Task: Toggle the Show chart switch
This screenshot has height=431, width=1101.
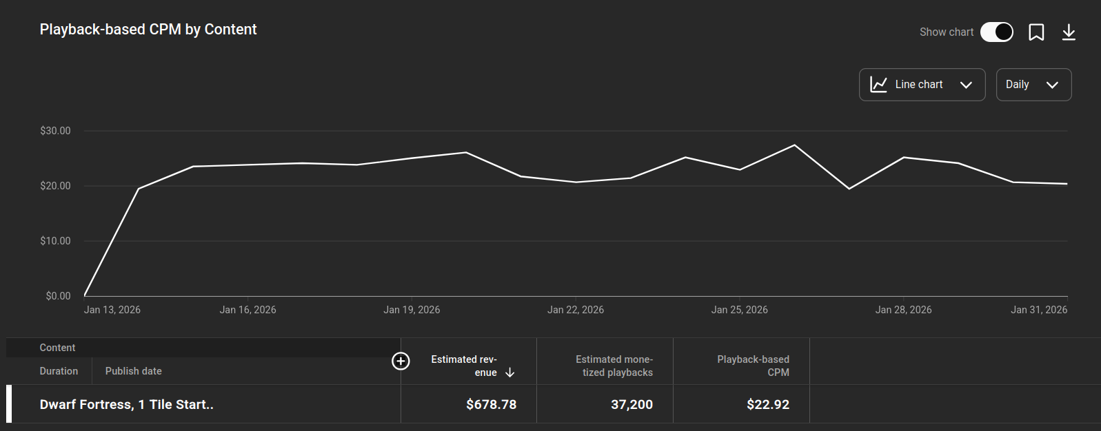Action: point(996,32)
